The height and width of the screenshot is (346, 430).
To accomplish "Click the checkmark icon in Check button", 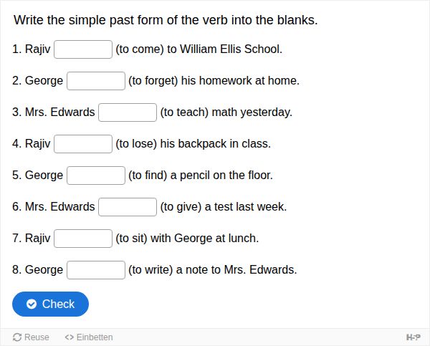I will (32, 304).
